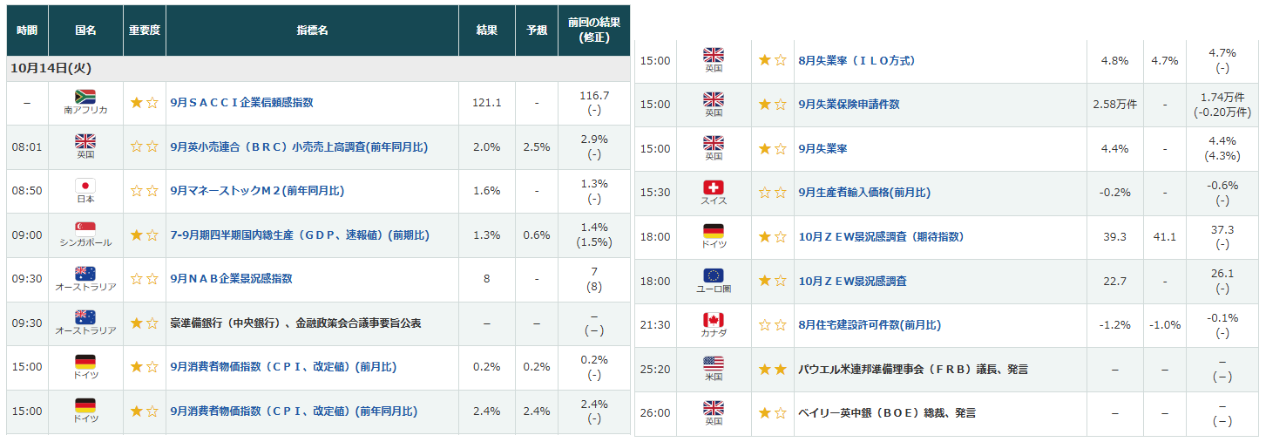This screenshot has width=1266, height=442.
Task: Click the Singapore flag icon
Action: point(85,229)
